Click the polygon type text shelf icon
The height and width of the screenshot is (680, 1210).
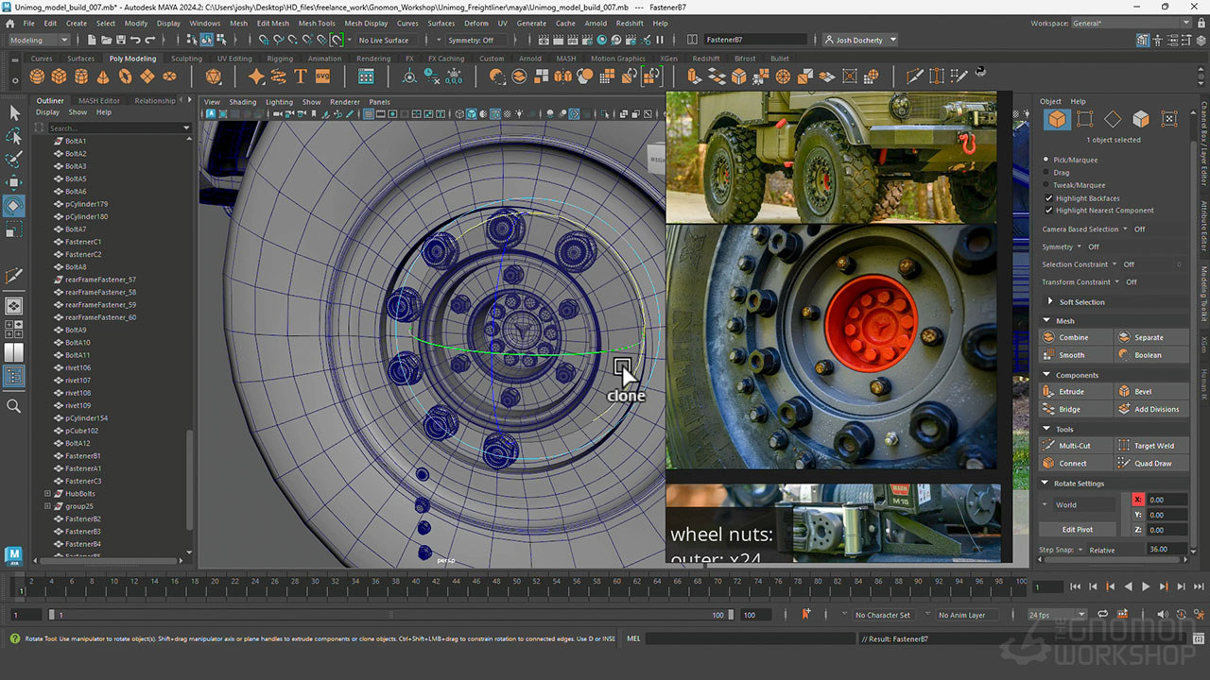(301, 76)
